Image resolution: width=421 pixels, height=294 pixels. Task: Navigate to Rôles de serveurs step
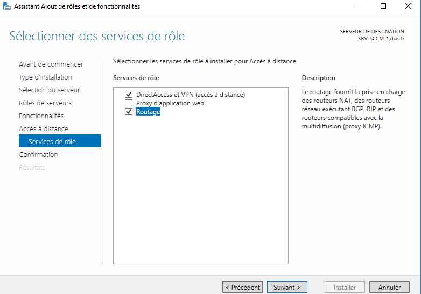pyautogui.click(x=45, y=103)
